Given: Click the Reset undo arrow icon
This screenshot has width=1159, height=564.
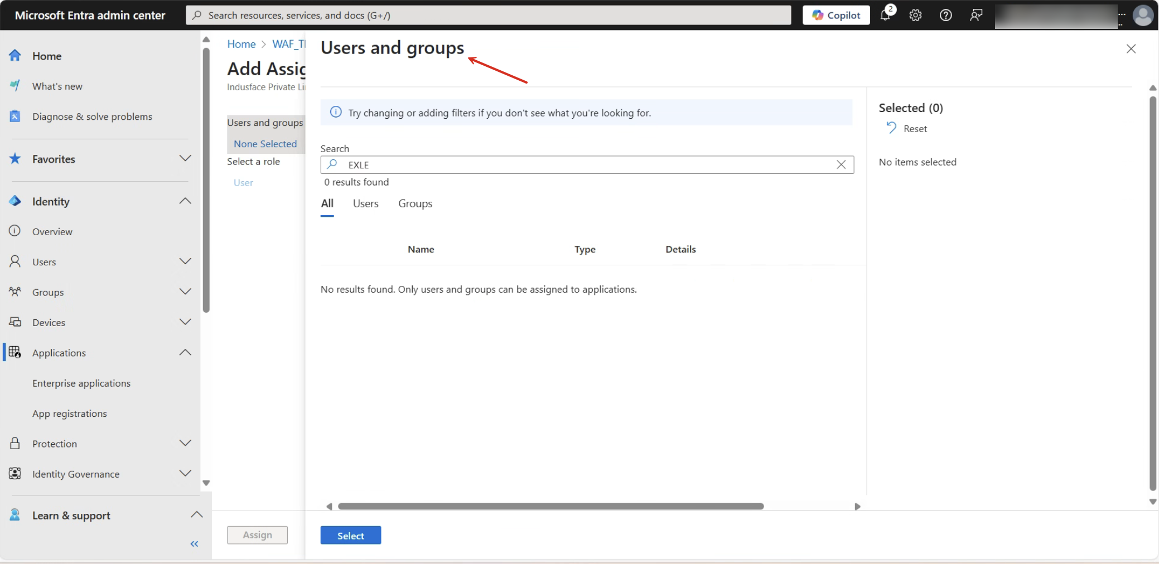Looking at the screenshot, I should point(891,128).
